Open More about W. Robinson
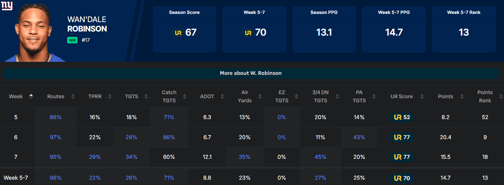This screenshot has height=185, width=504. (251, 73)
